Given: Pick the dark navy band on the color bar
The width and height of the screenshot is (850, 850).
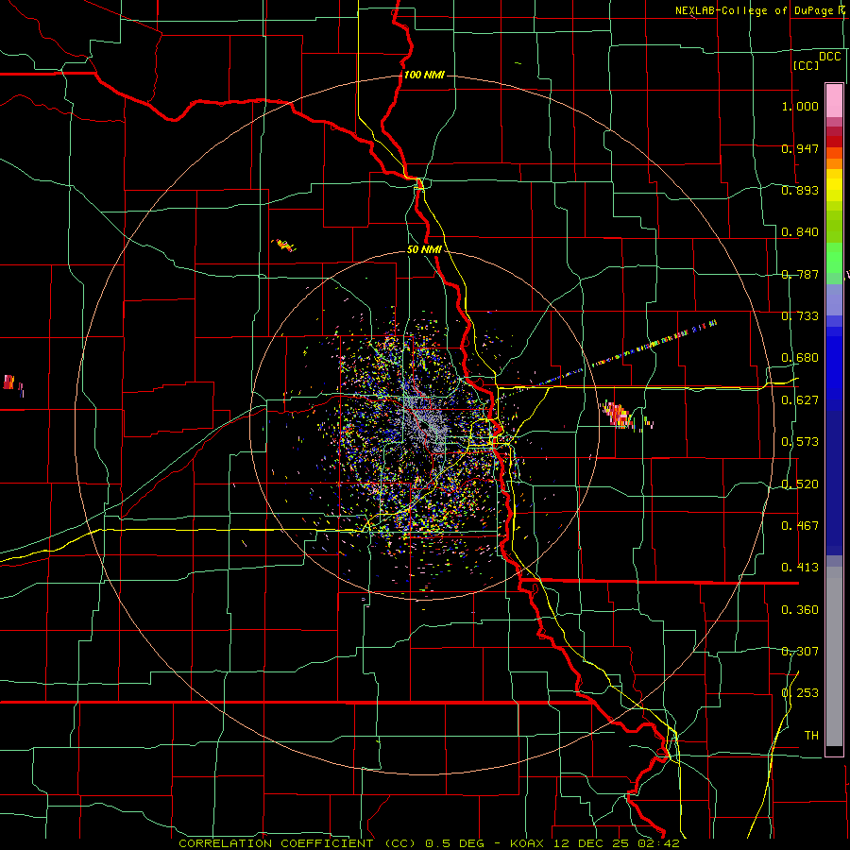Looking at the screenshot, I should click(x=834, y=477).
